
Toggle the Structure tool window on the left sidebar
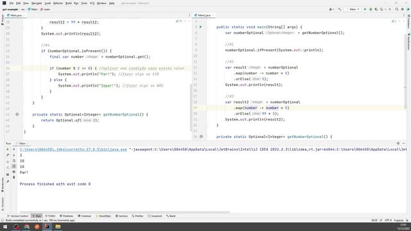(3, 203)
